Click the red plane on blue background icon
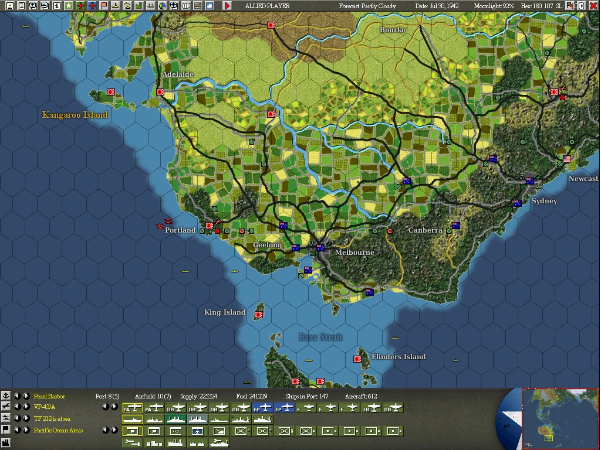The image size is (601, 450). (92, 6)
